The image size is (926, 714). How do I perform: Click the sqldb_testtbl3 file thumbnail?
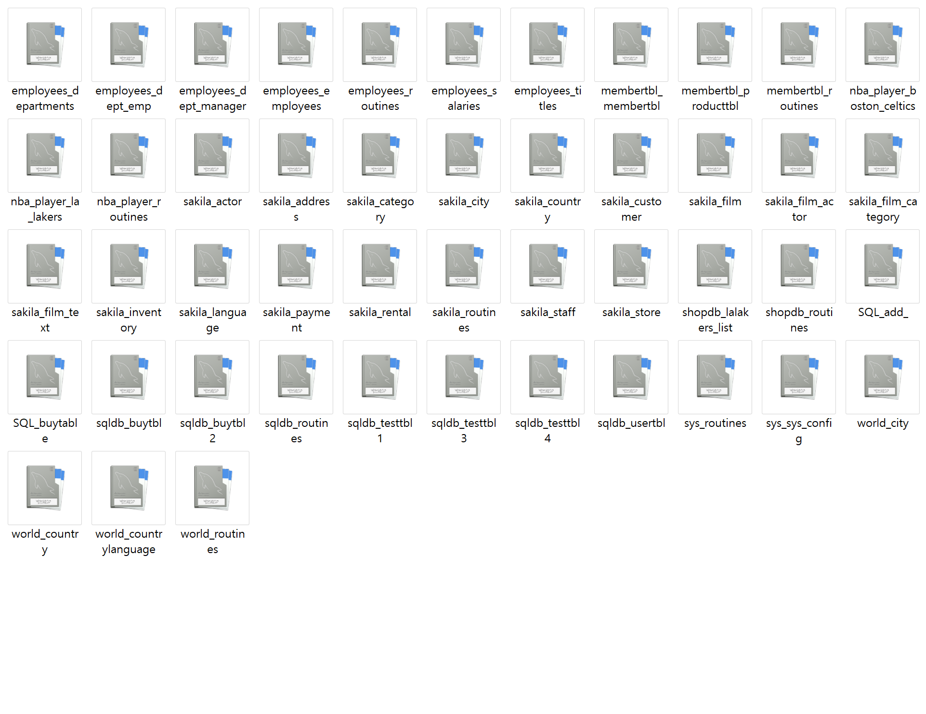coord(464,377)
